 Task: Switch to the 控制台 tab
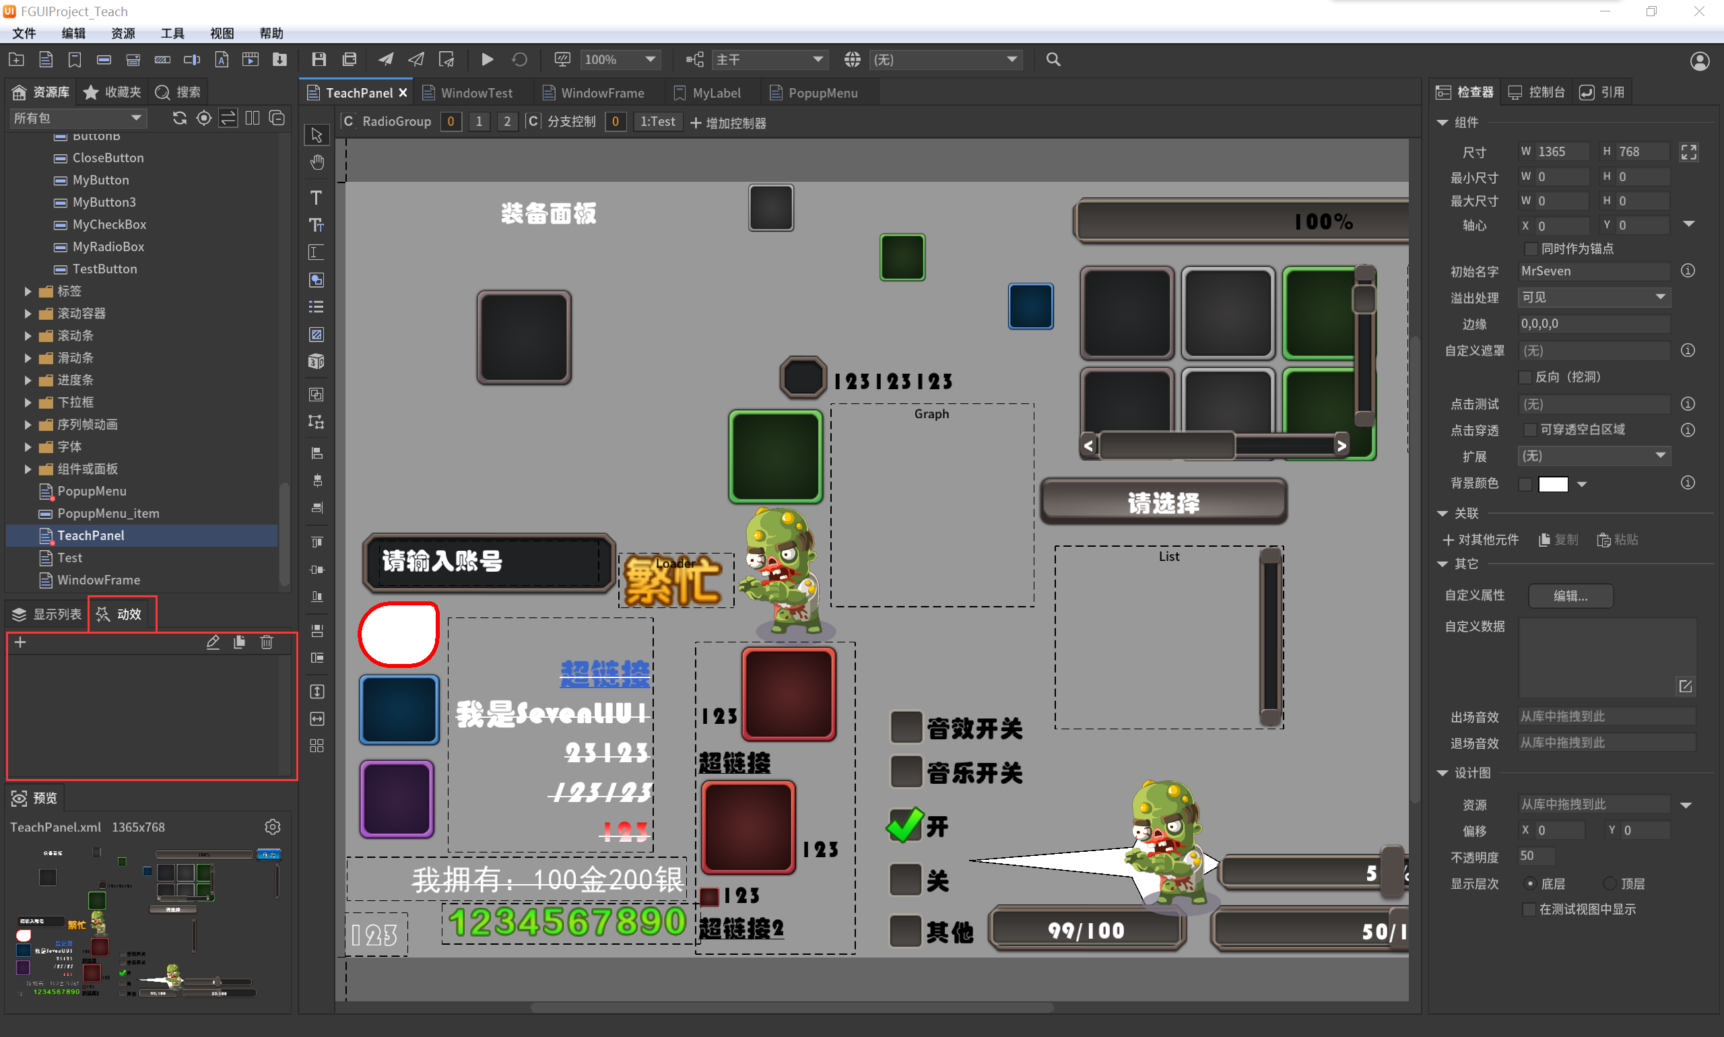[x=1536, y=92]
